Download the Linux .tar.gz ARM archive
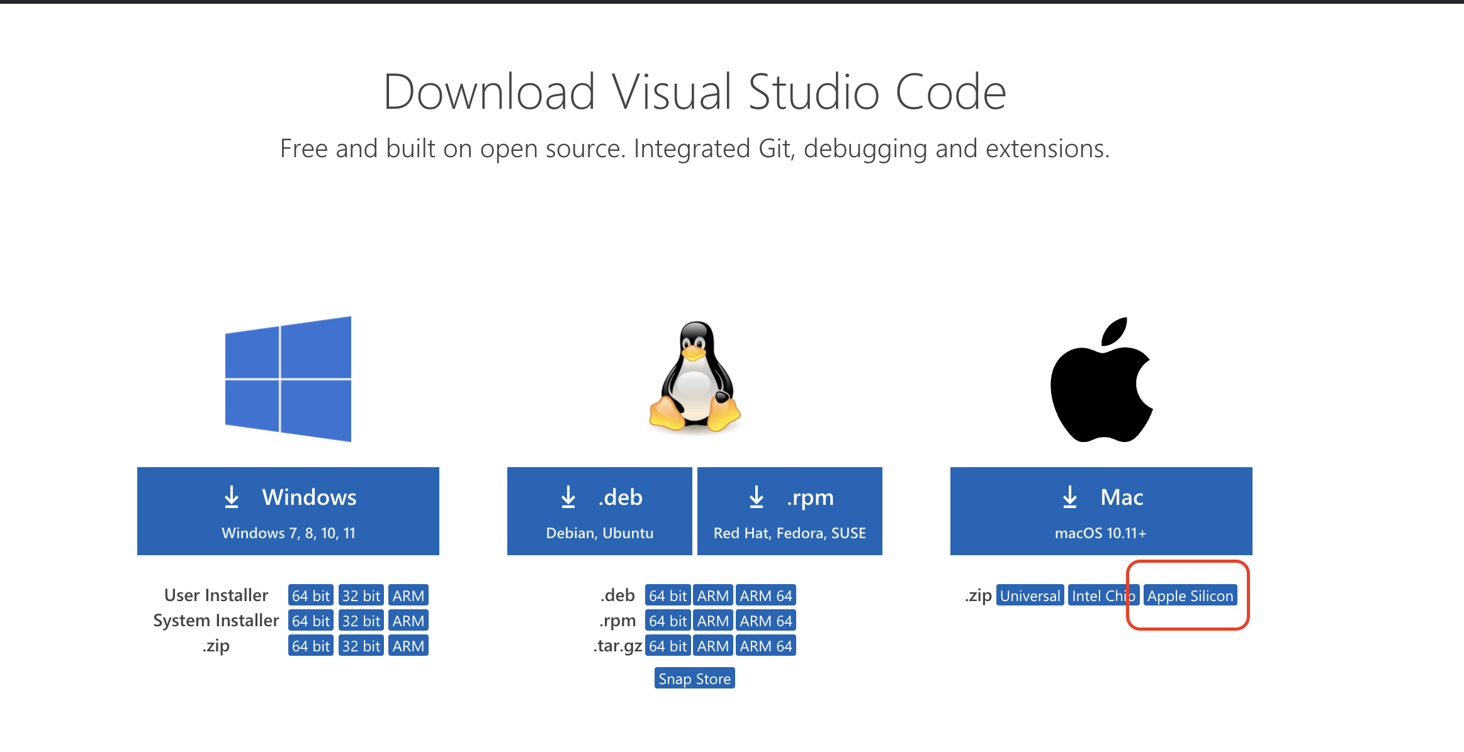Image resolution: width=1464 pixels, height=752 pixels. (x=712, y=646)
